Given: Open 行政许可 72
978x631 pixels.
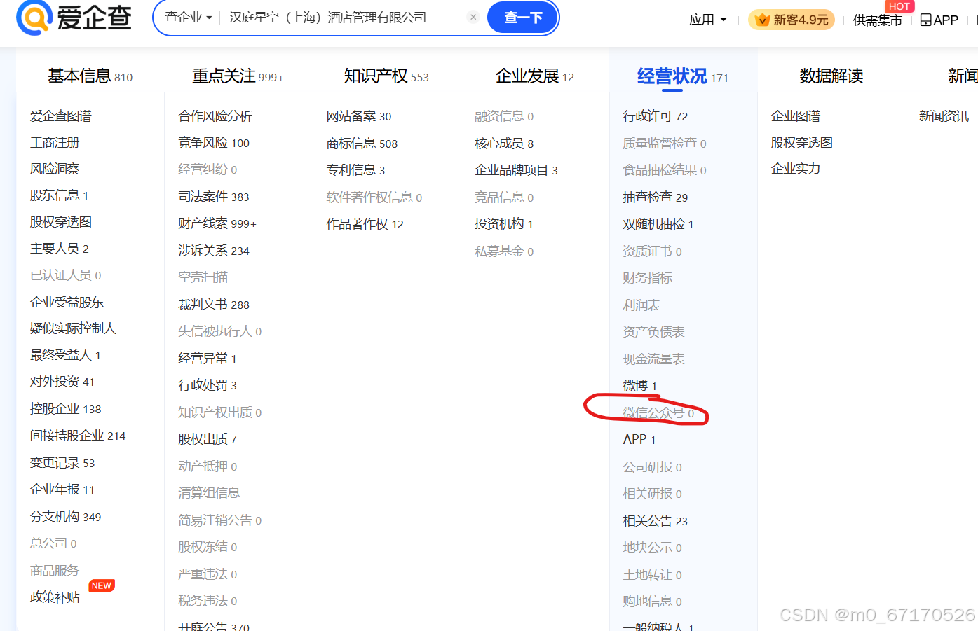Looking at the screenshot, I should (656, 116).
